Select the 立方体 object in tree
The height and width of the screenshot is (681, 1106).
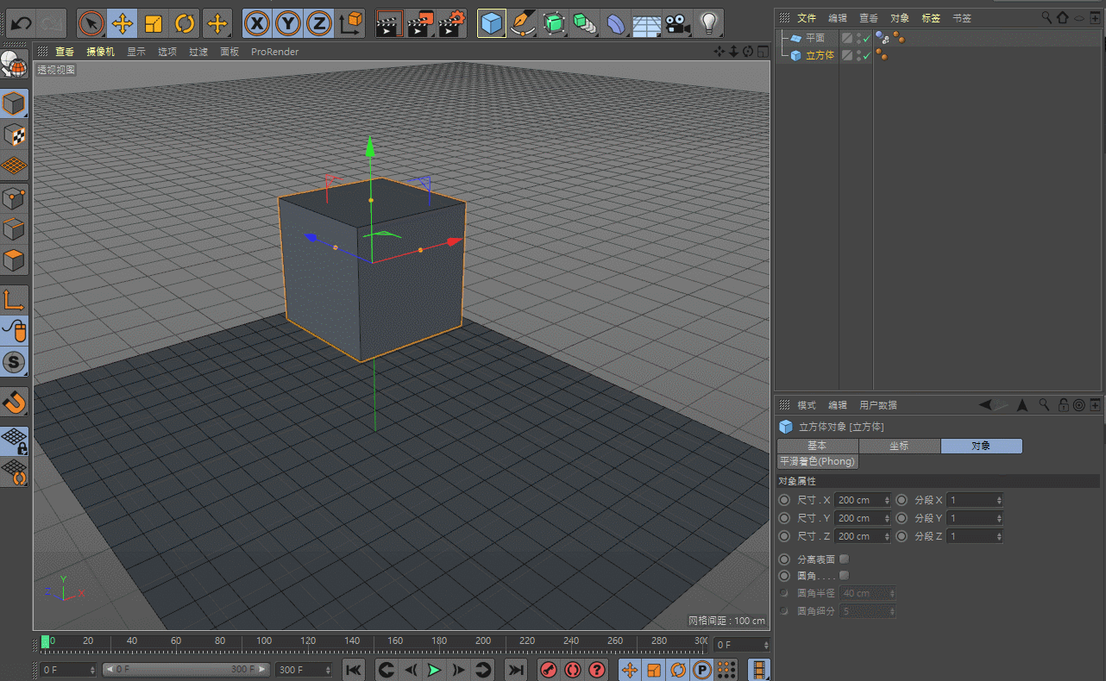click(820, 55)
